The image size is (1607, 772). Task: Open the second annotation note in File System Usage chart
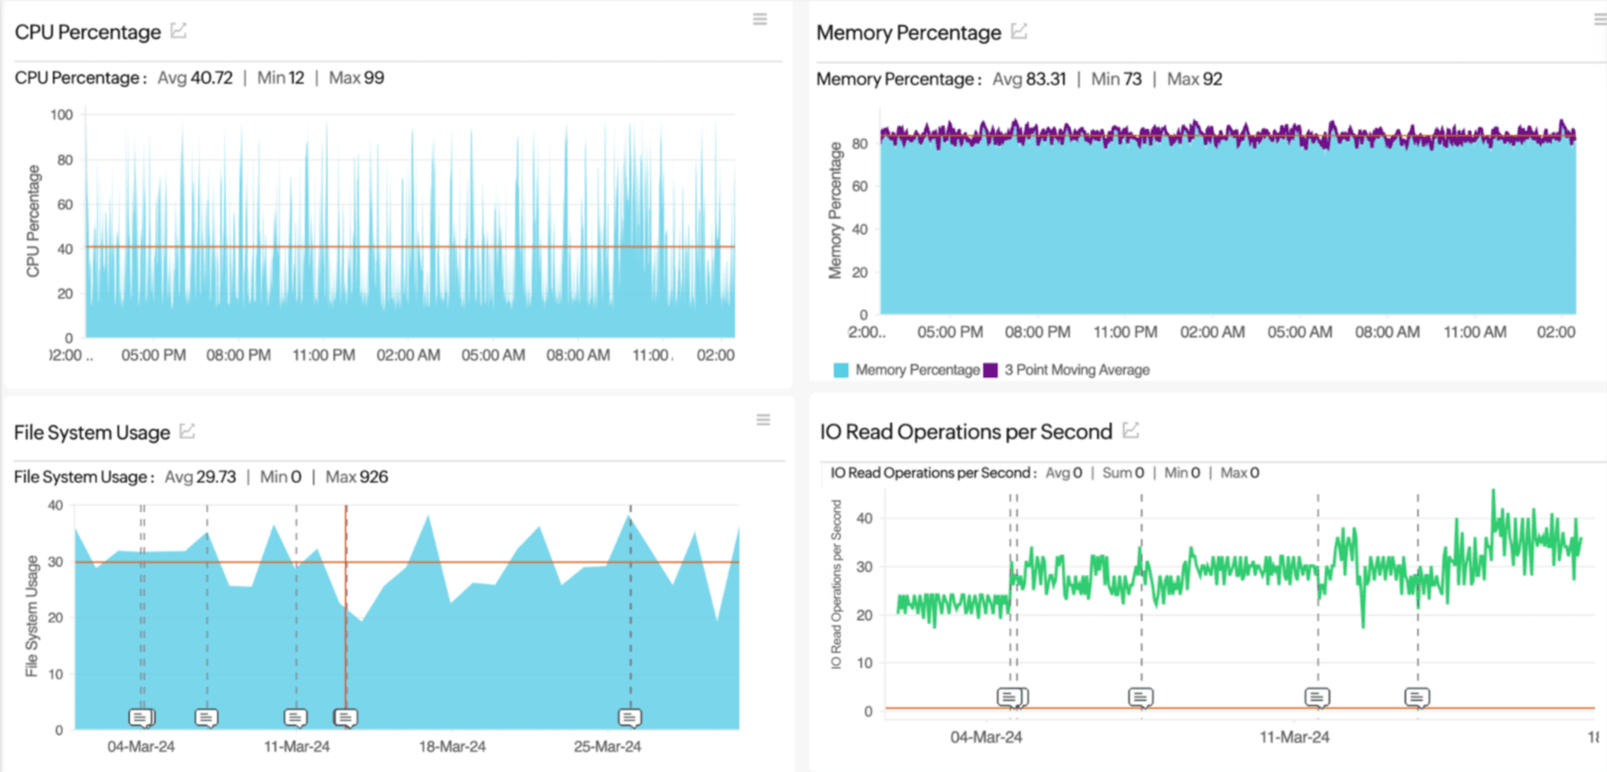click(x=206, y=717)
